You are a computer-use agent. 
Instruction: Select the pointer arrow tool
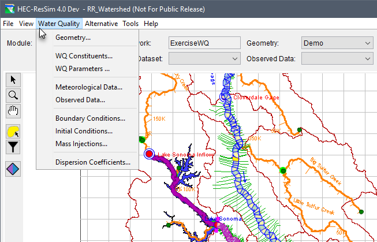click(13, 80)
